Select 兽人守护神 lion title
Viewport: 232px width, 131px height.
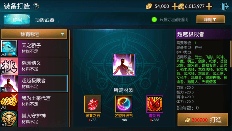pyautogui.click(x=34, y=119)
